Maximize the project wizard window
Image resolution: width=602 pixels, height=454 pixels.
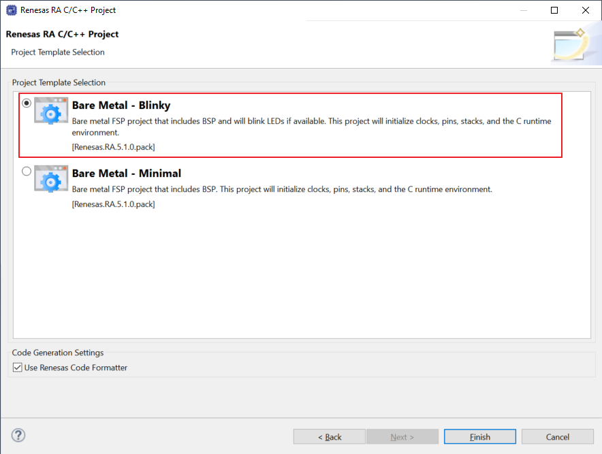click(x=554, y=10)
